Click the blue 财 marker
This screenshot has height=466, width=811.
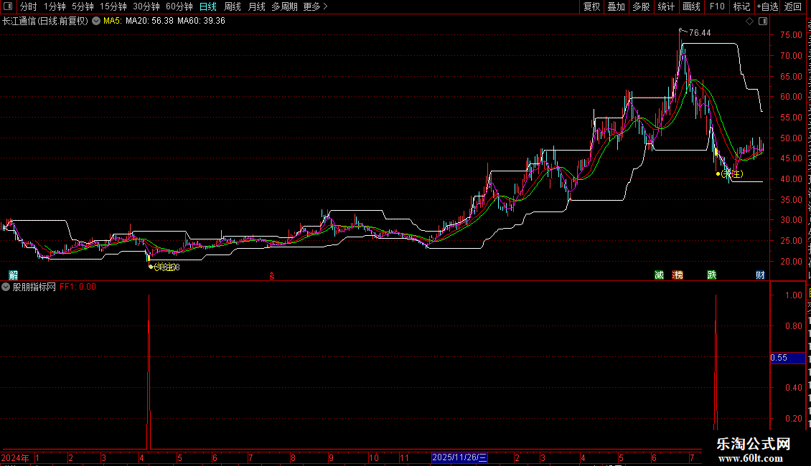[760, 275]
